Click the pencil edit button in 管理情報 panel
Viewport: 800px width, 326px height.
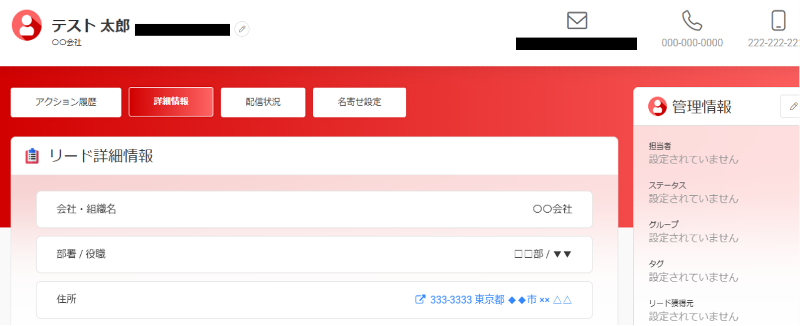[791, 106]
